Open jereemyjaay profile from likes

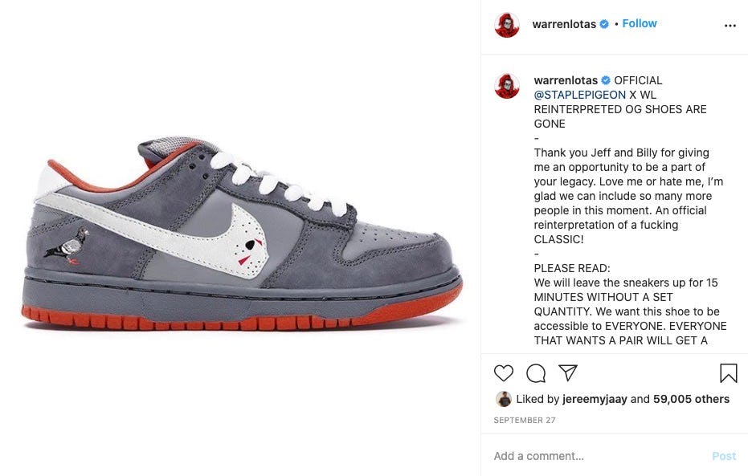595,399
